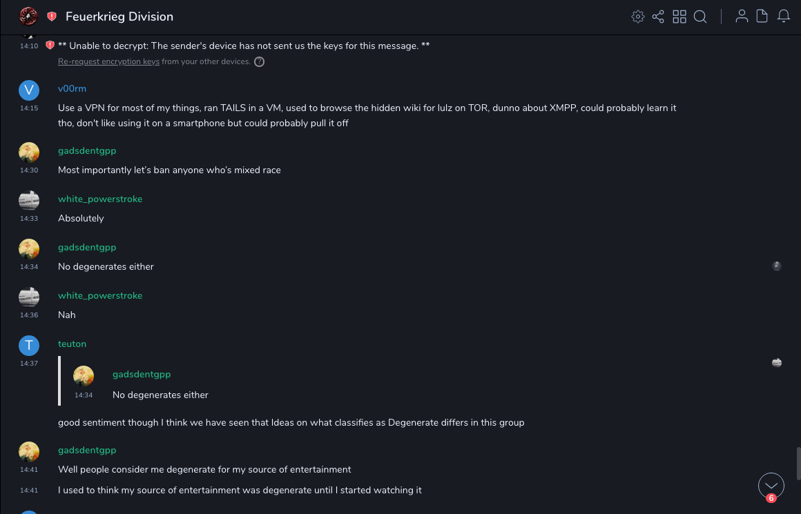Open the room settings gear icon
The image size is (801, 514).
[638, 17]
